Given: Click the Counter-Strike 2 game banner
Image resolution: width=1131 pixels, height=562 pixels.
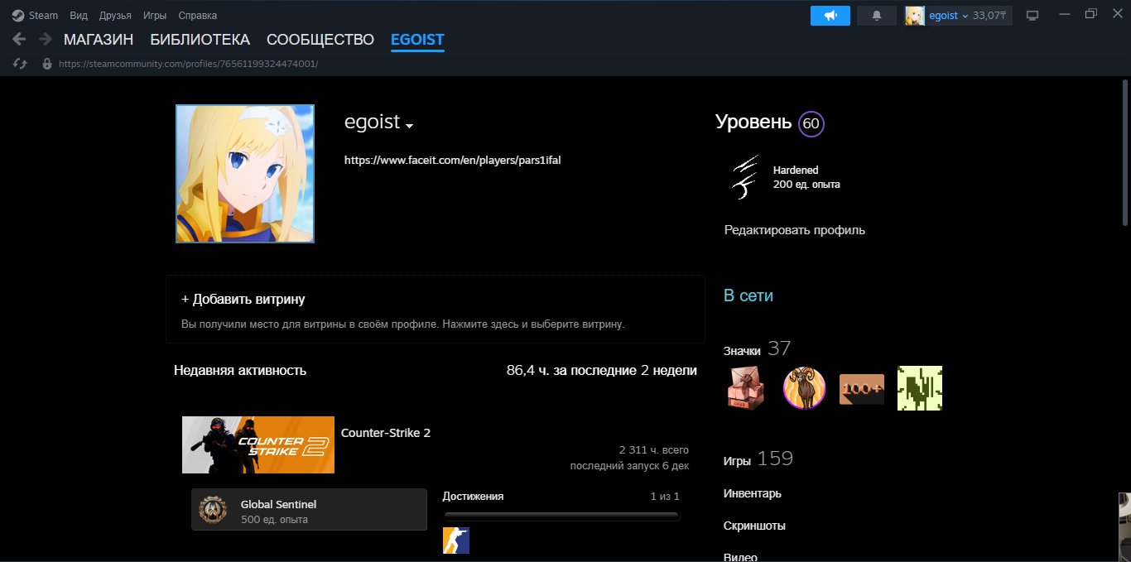Looking at the screenshot, I should click(x=258, y=444).
